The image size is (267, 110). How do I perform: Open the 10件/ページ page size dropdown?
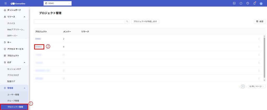(257, 86)
